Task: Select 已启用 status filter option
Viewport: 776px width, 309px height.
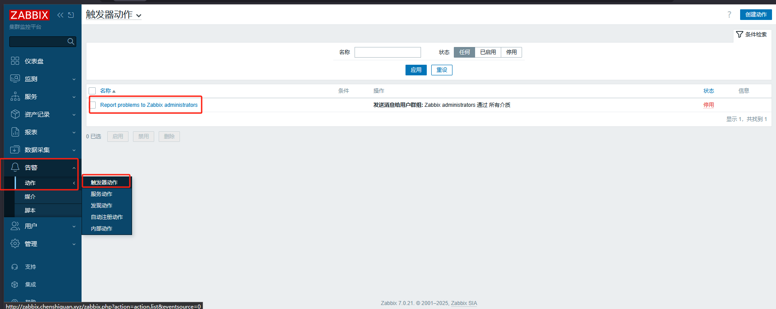Action: click(488, 52)
